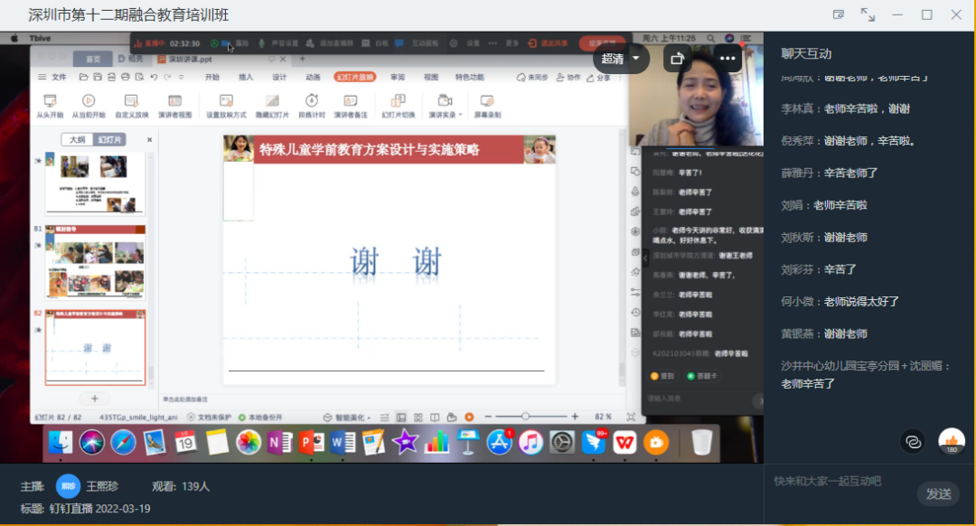The width and height of the screenshot is (976, 526).
Task: Select the 排练计时 rehearse timings icon
Action: point(312,101)
